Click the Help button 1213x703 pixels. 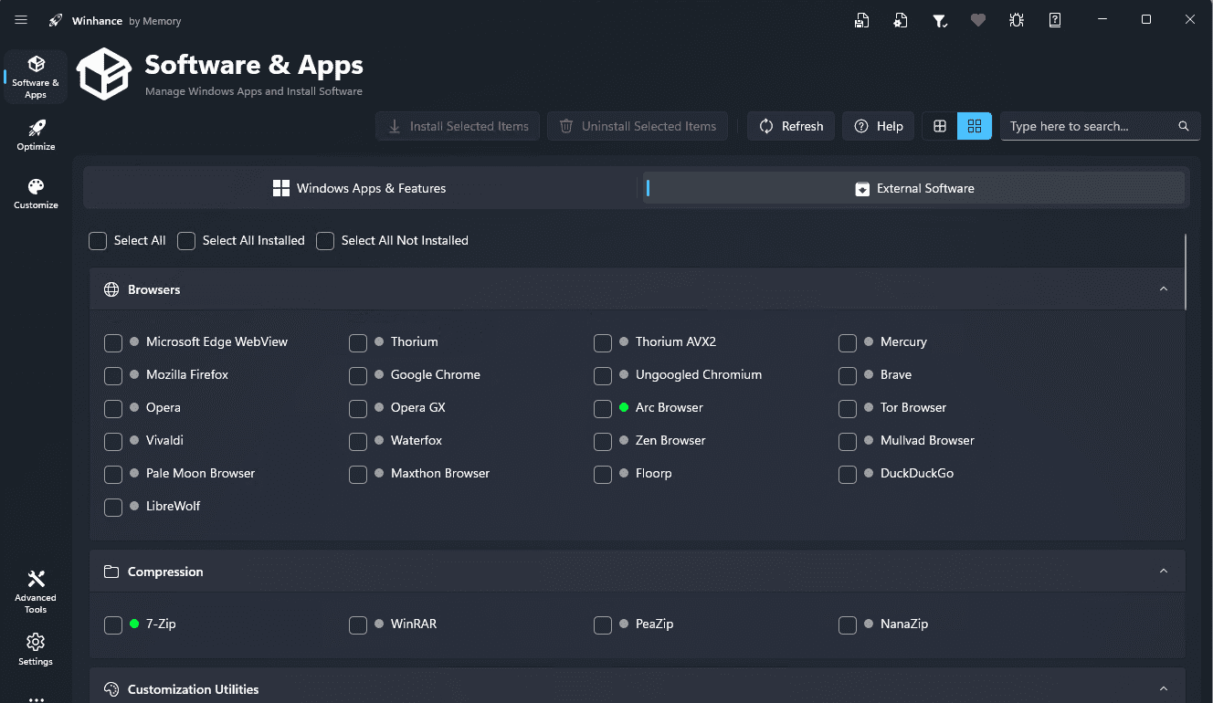click(879, 126)
